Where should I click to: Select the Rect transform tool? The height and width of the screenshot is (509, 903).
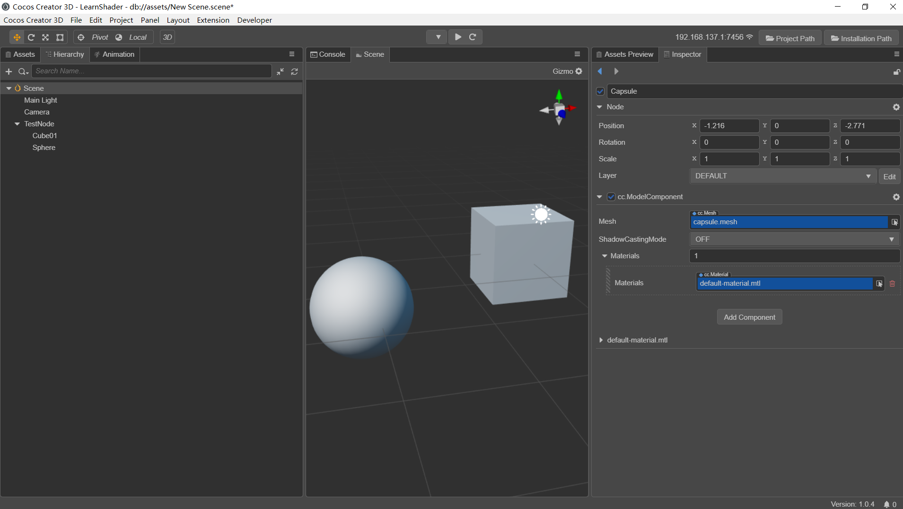(60, 37)
